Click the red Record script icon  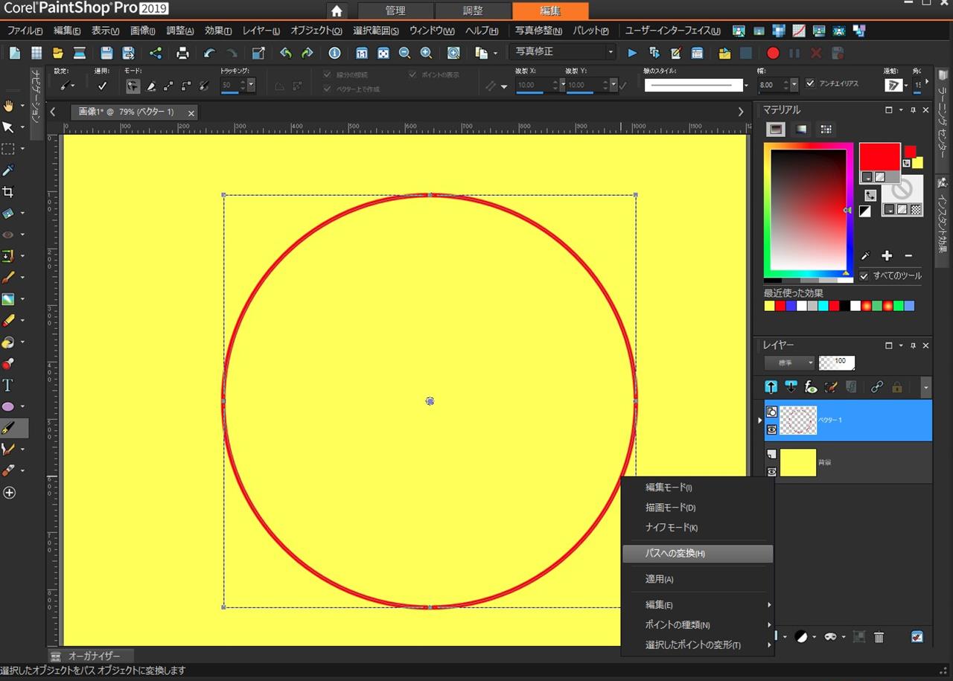pyautogui.click(x=773, y=53)
